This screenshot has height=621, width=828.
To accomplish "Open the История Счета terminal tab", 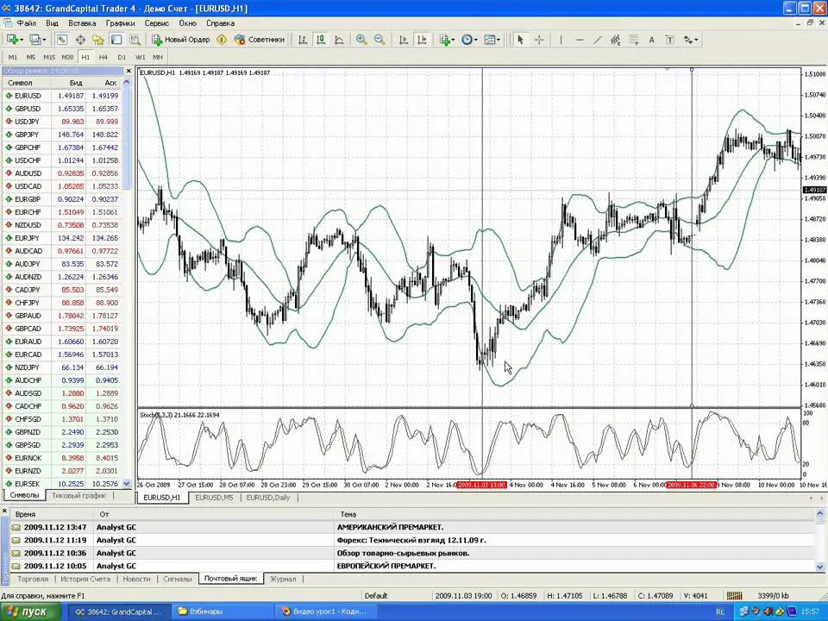I will [x=85, y=580].
